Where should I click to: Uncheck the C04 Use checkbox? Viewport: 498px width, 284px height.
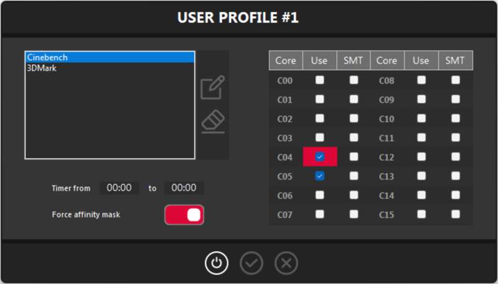click(x=319, y=157)
